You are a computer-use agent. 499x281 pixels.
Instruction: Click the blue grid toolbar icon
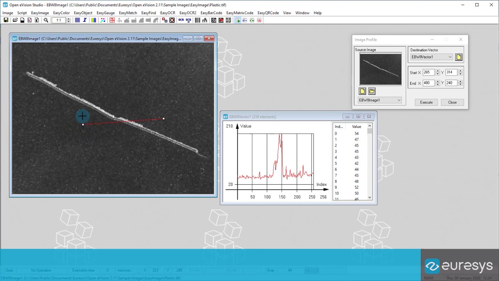pos(77,20)
